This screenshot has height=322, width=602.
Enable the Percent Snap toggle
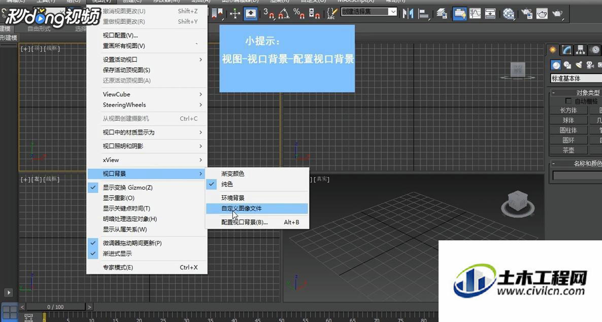[x=299, y=14]
